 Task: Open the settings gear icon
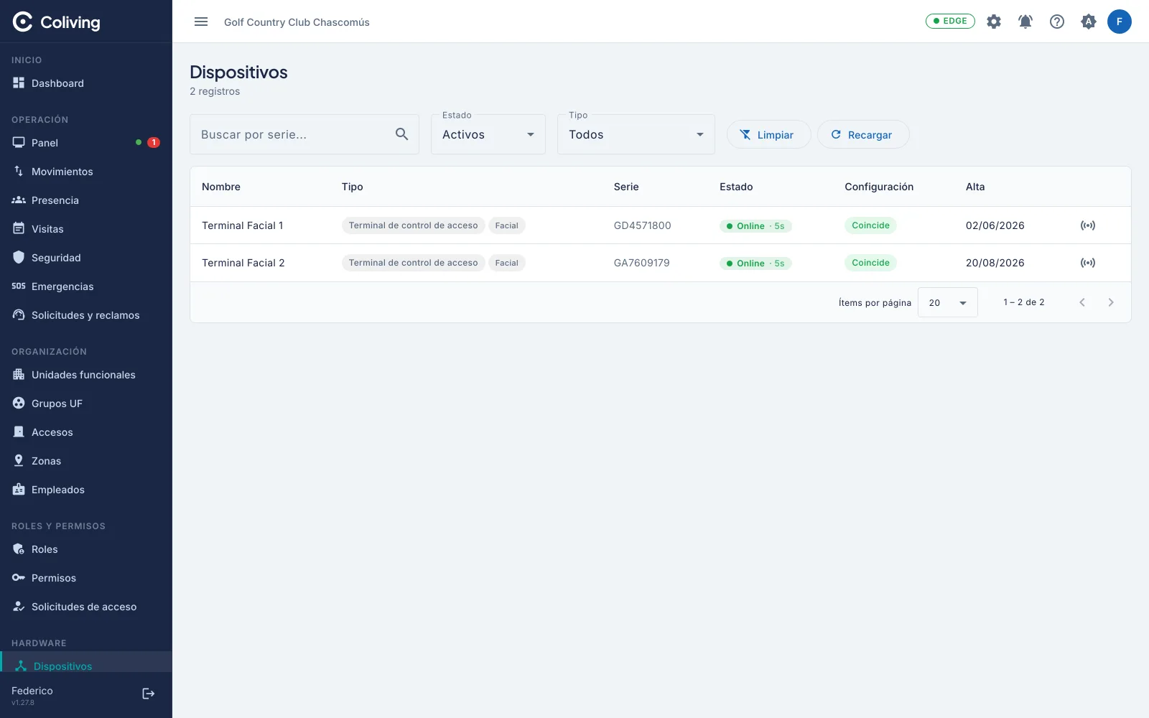(x=994, y=22)
